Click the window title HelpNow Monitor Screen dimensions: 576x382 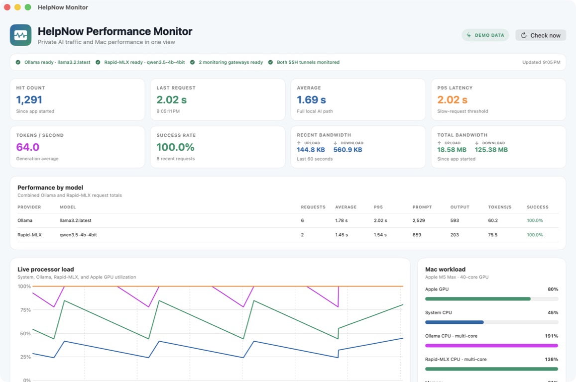point(63,7)
